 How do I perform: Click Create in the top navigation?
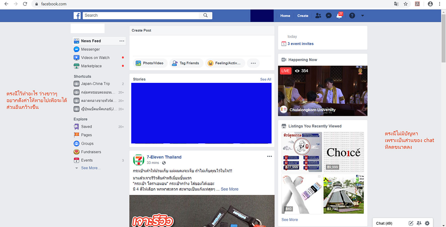pyautogui.click(x=303, y=16)
